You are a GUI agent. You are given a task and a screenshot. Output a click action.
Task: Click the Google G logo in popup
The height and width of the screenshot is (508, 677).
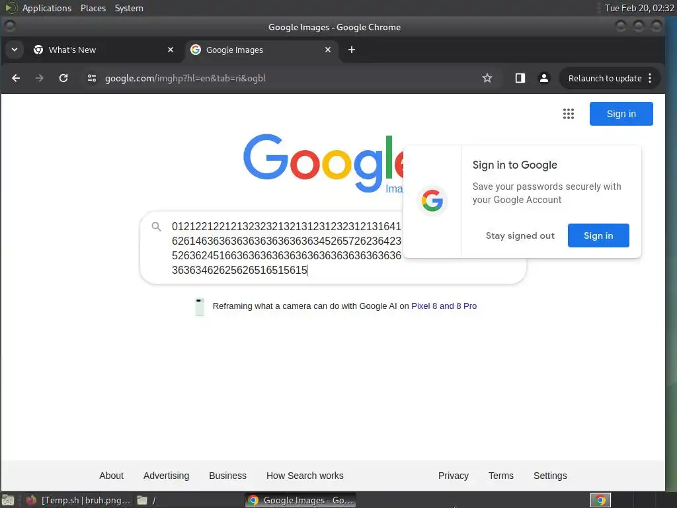pyautogui.click(x=432, y=201)
